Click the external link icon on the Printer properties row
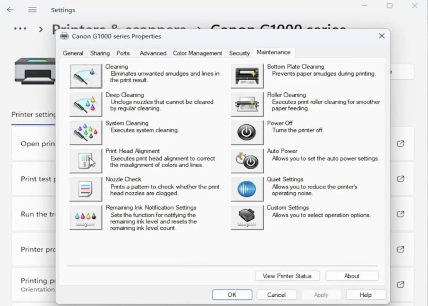The height and width of the screenshot is (306, 428). pyautogui.click(x=400, y=249)
